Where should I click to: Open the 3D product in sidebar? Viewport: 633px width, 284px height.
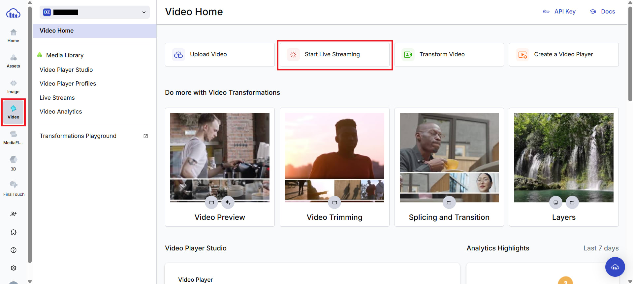point(13,163)
